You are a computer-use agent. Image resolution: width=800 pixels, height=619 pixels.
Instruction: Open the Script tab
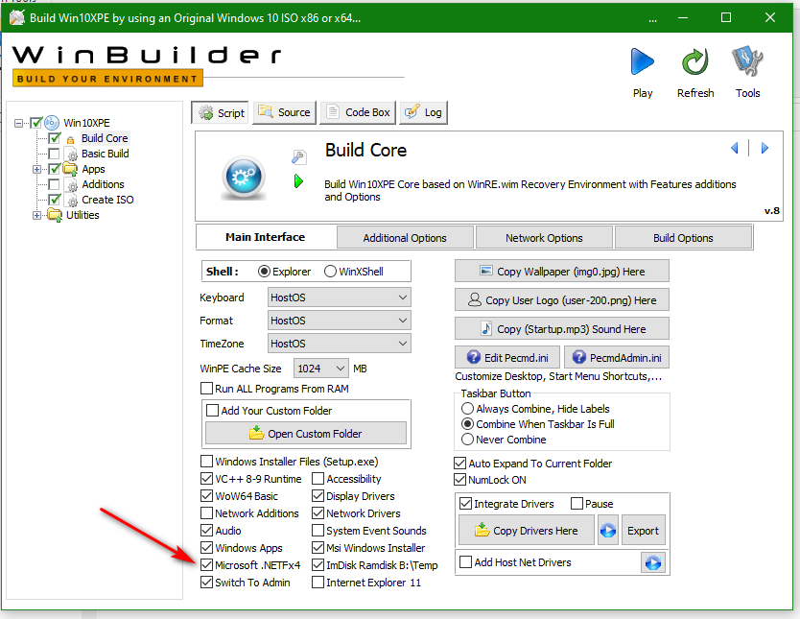click(x=221, y=113)
